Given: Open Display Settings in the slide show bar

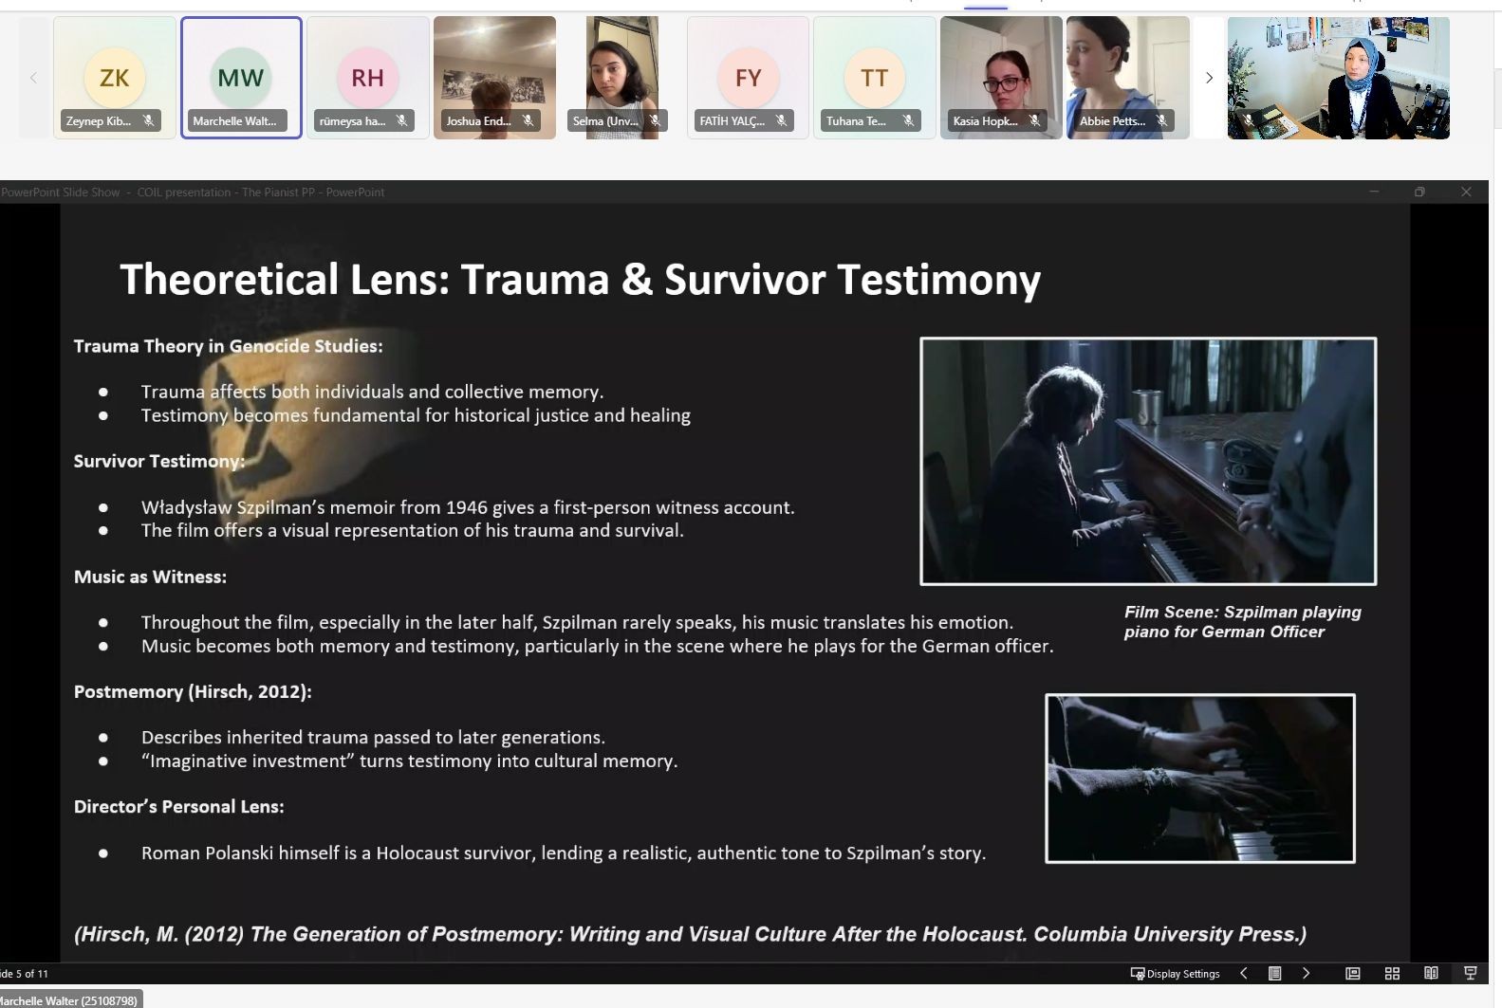Looking at the screenshot, I should click(x=1175, y=973).
